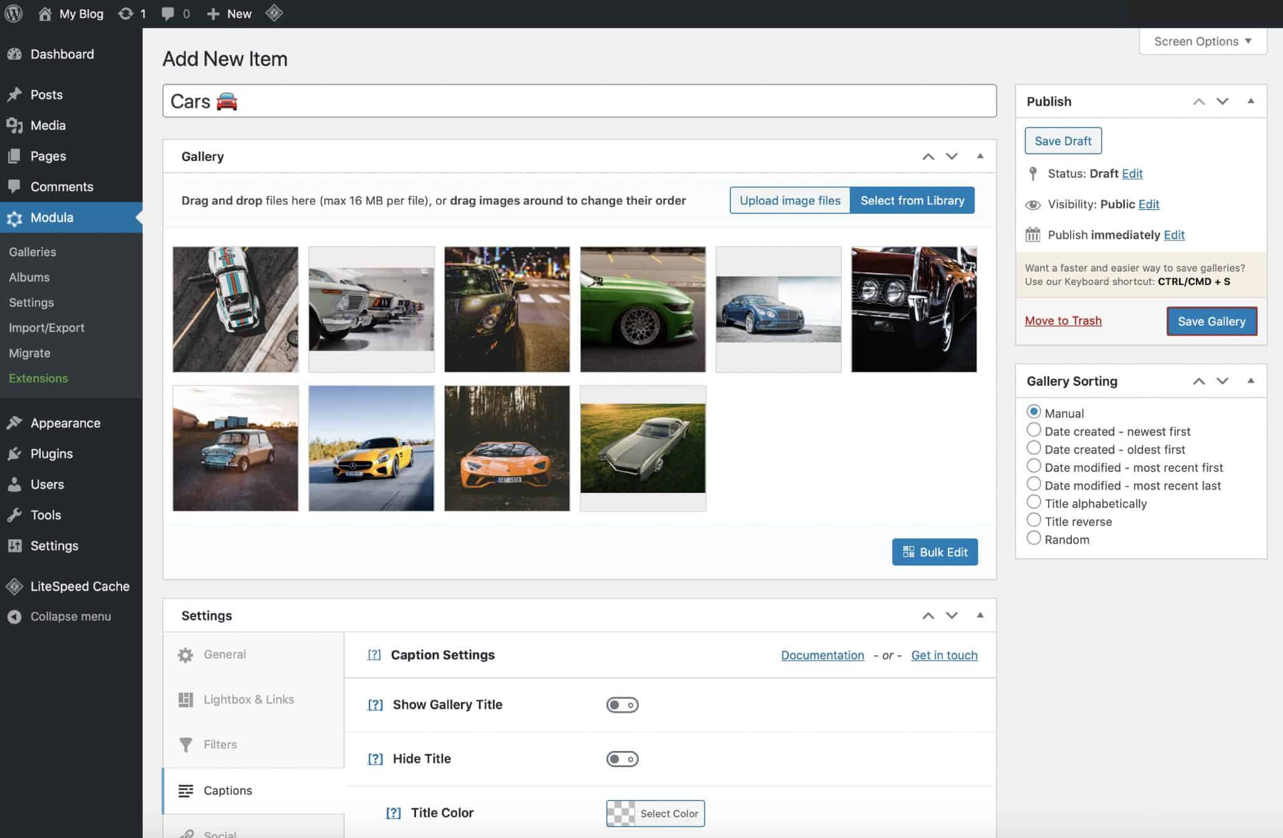Click the WordPress logo in the admin bar
Screen dimensions: 1283x838
13,13
